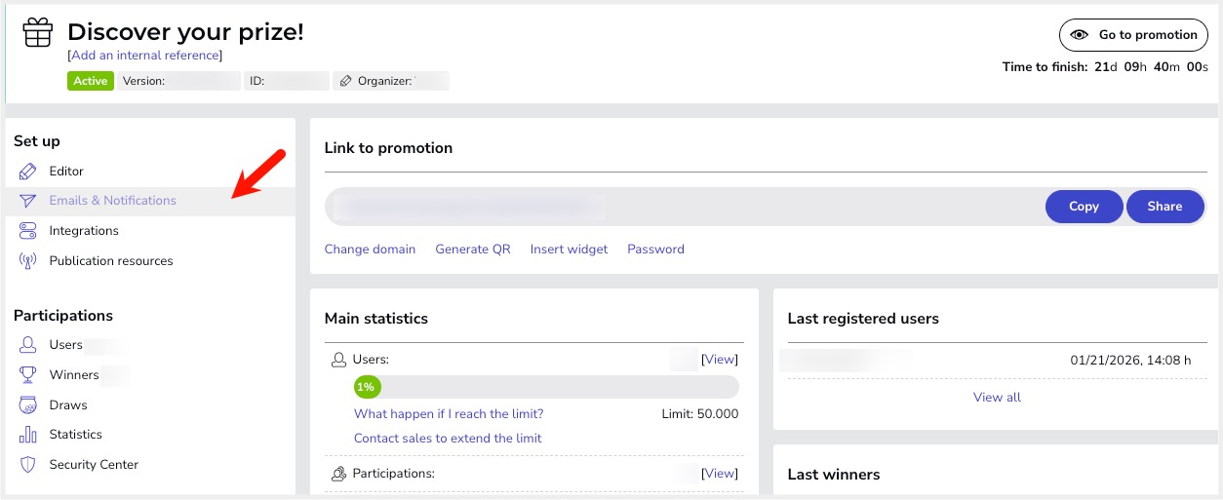Click the promotion link URL field
This screenshot has height=500, width=1223.
(683, 207)
